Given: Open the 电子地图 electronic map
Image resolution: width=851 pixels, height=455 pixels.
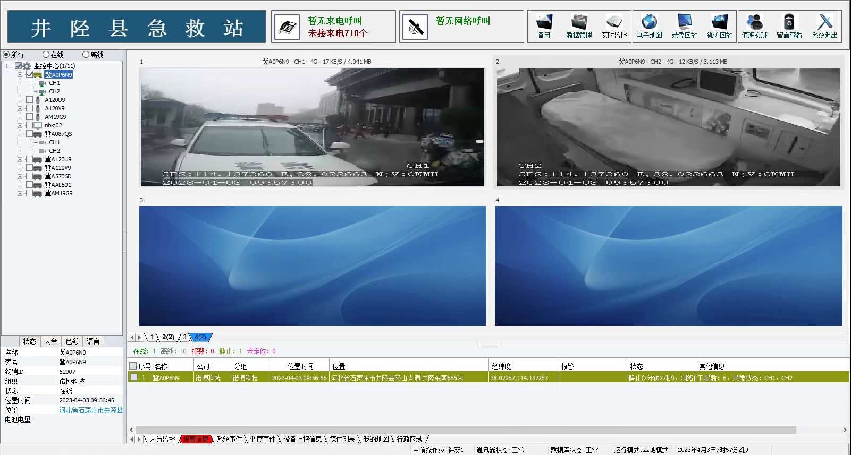Looking at the screenshot, I should click(x=649, y=26).
